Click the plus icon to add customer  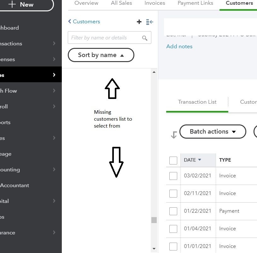139,22
